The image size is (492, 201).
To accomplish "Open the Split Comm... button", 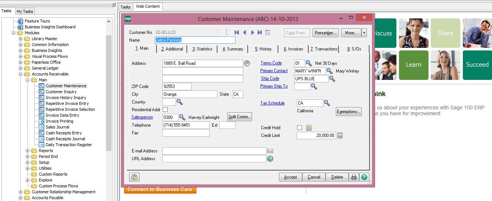I will click(x=240, y=117).
